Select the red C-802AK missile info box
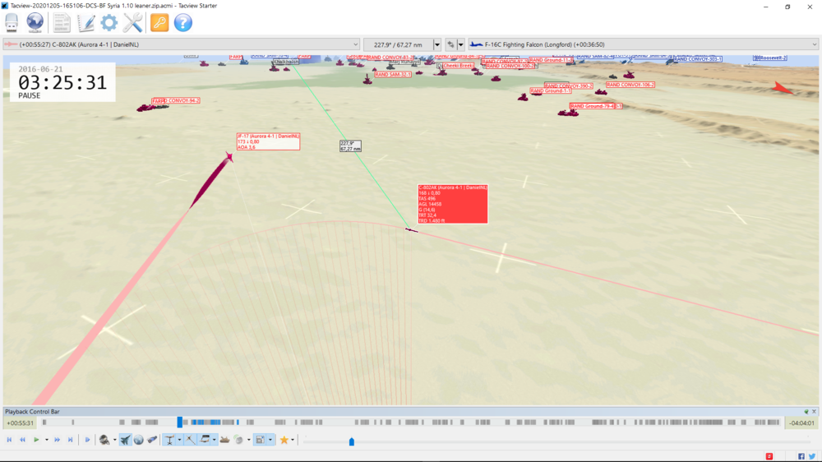 click(453, 204)
